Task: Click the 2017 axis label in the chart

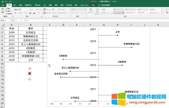Action: (x=93, y=53)
